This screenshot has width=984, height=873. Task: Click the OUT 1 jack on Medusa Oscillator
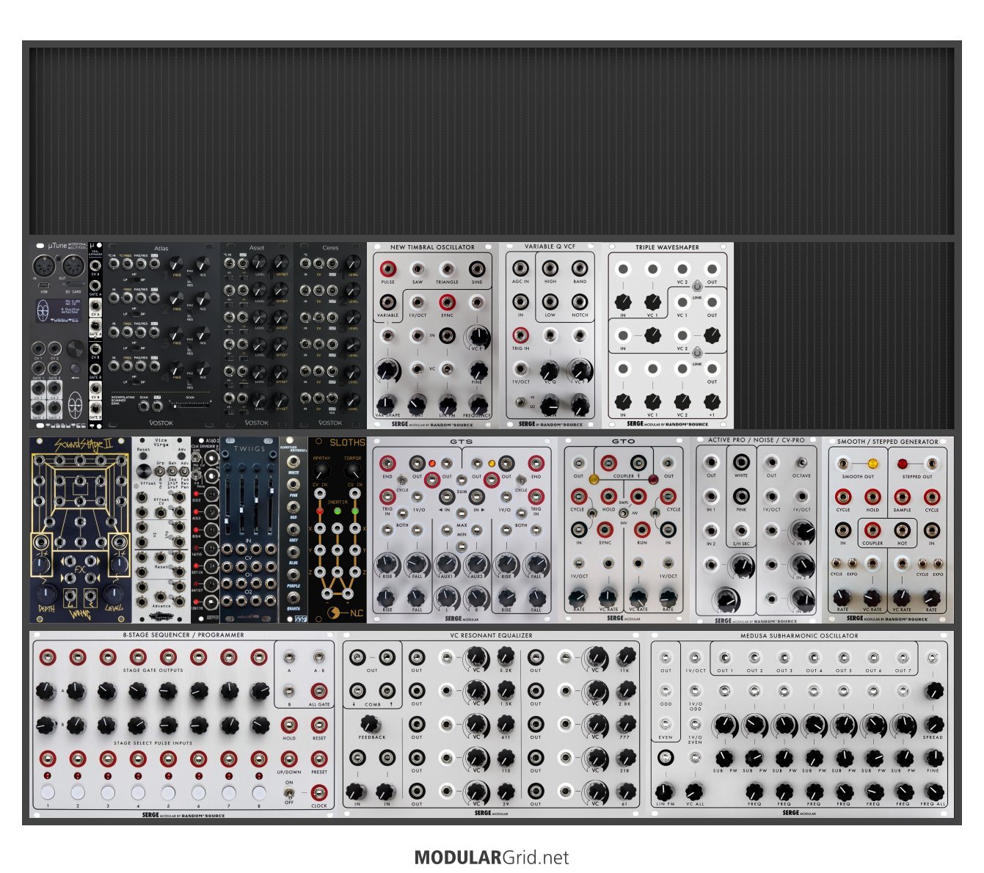pos(724,658)
